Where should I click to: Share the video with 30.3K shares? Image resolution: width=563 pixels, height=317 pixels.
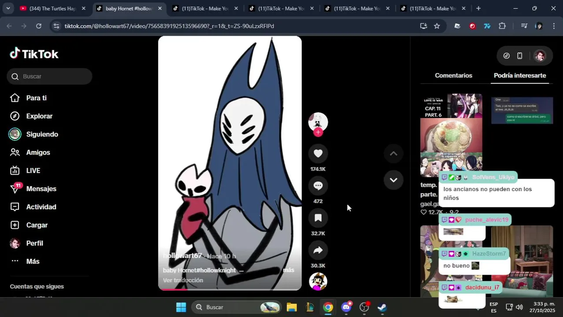318,250
